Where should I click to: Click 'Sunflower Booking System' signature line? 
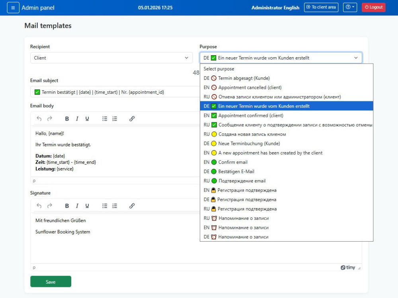[x=63, y=232]
